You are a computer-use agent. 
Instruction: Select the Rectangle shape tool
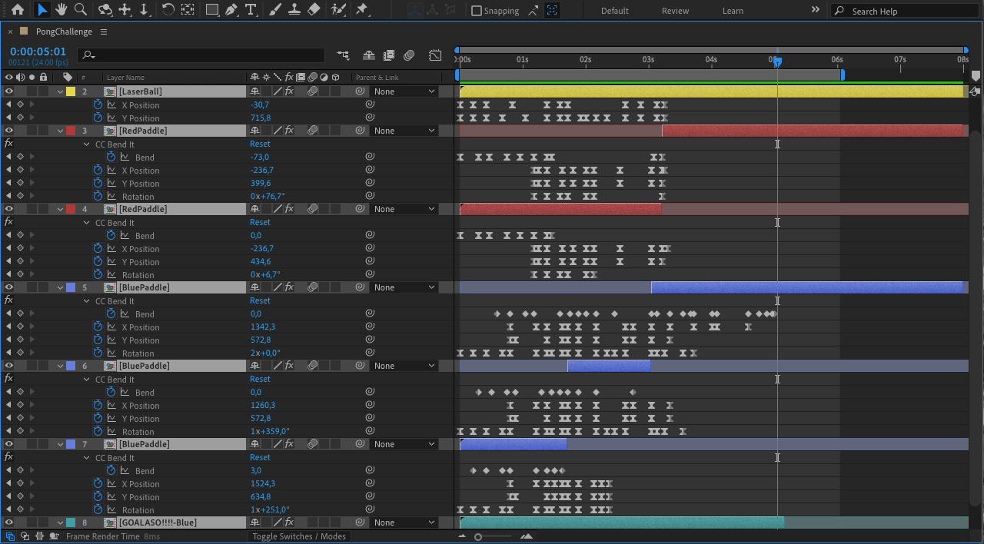[x=212, y=10]
